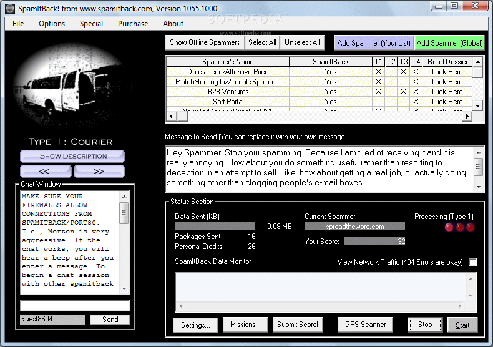Click the Start button
Image resolution: width=493 pixels, height=347 pixels.
(x=462, y=325)
